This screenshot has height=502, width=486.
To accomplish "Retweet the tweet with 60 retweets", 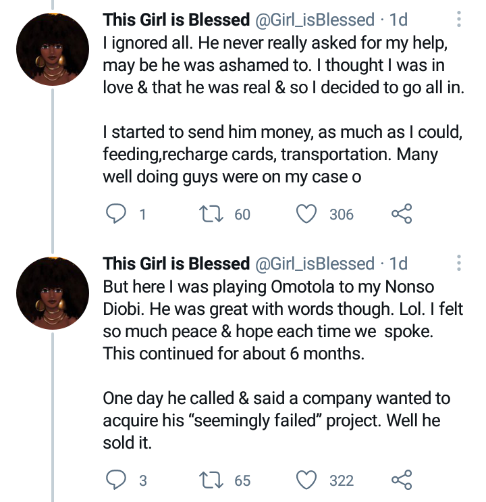I will [211, 214].
